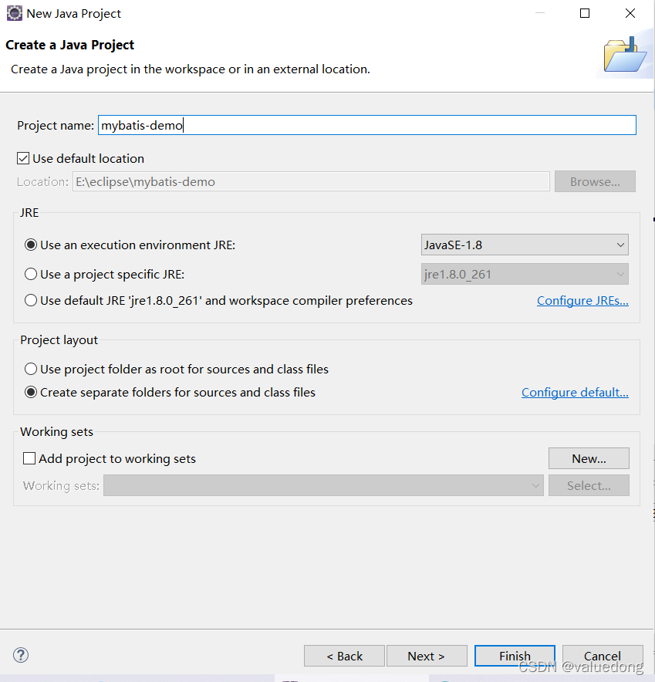Viewport: 655px width, 682px height.
Task: Open Configure JREs link
Action: tap(582, 300)
